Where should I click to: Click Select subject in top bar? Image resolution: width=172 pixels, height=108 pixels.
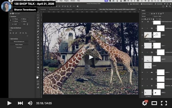[134, 4]
